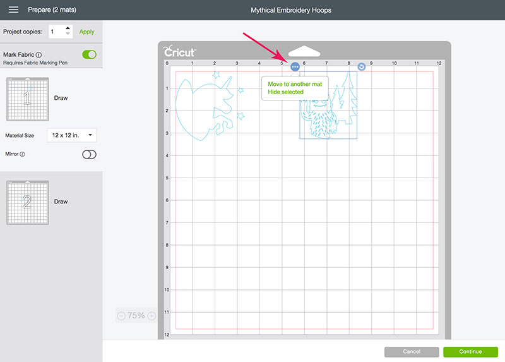Click the green Continue button

point(470,352)
